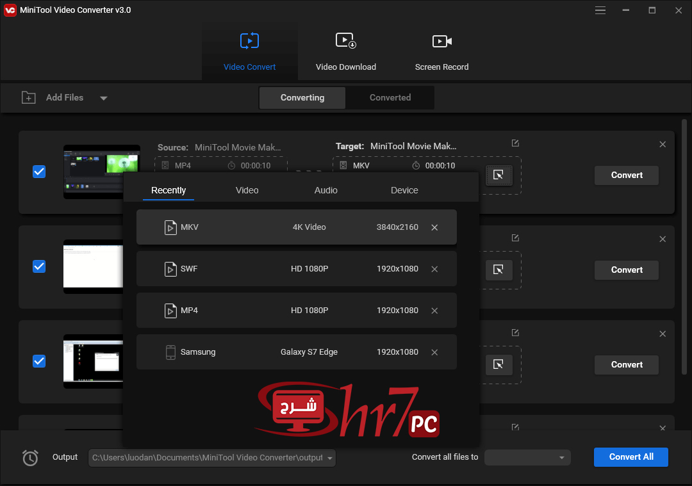Click the Add Files folder icon

coord(29,97)
